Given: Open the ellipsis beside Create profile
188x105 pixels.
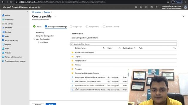Looking at the screenshot, I should pos(56,16).
